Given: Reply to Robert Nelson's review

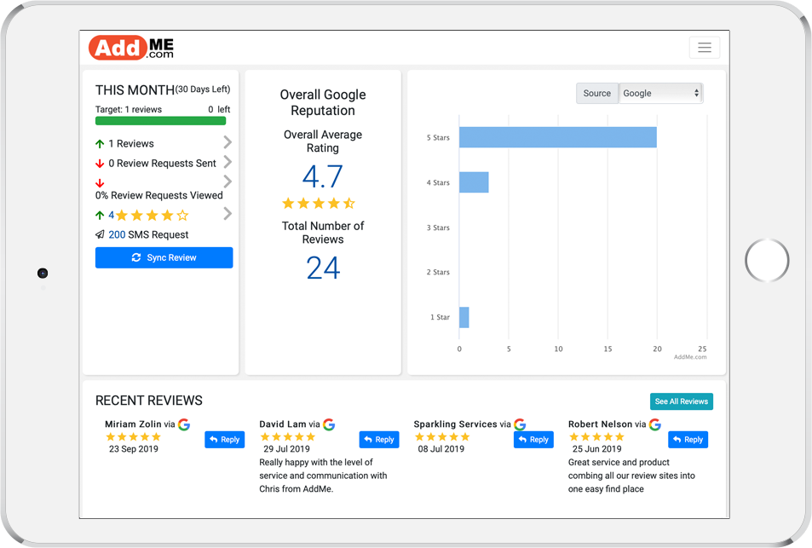Looking at the screenshot, I should [688, 440].
